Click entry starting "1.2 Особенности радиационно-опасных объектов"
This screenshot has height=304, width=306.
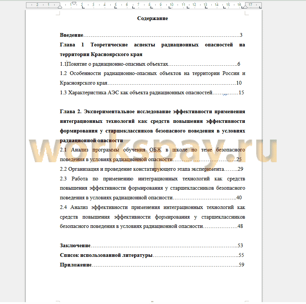(x=152, y=78)
